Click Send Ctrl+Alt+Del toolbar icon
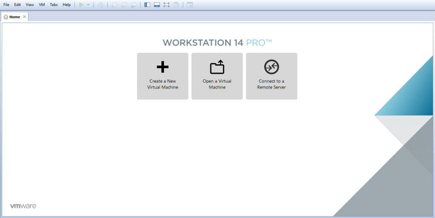Viewport: 435px width, 218px height. 100,5
